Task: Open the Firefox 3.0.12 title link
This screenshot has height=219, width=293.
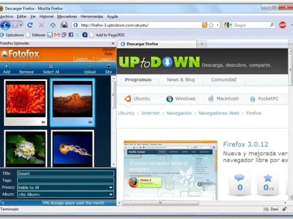Action: point(245,144)
